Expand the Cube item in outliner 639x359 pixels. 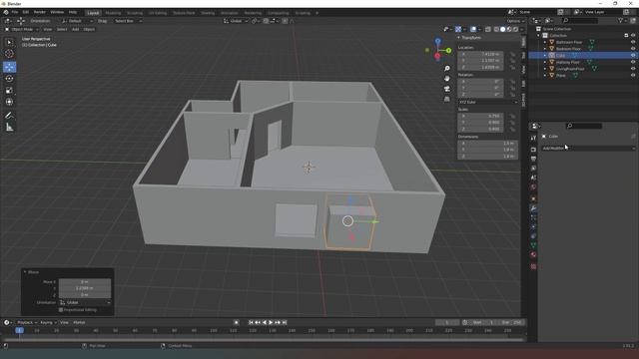[x=545, y=56]
